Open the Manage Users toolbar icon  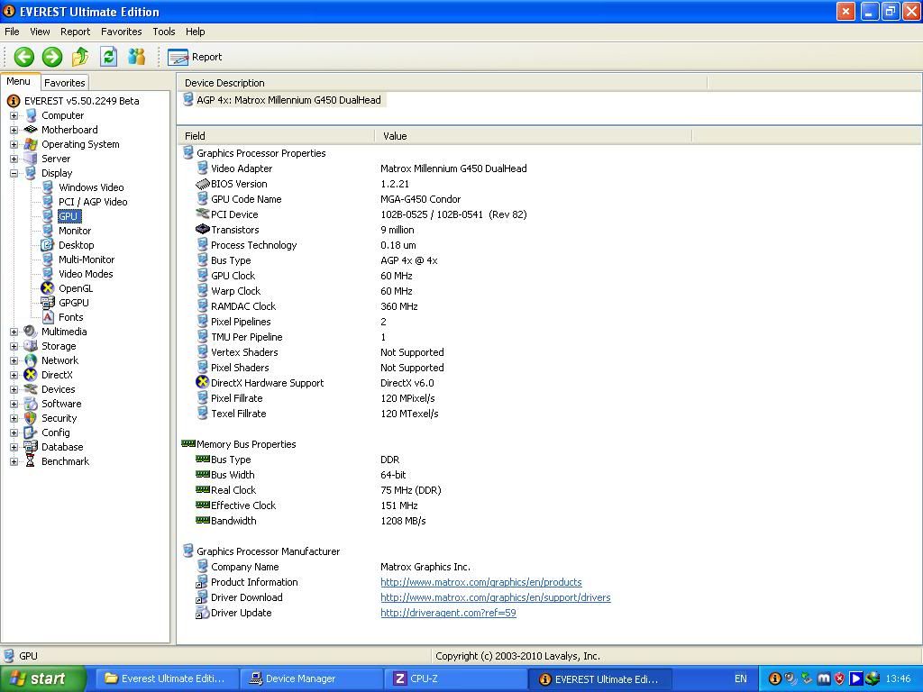pyautogui.click(x=137, y=57)
